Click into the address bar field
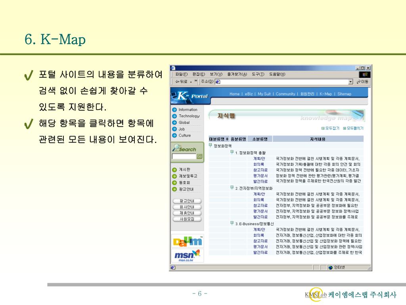Viewport: 406px width, 305px height. (x=284, y=82)
